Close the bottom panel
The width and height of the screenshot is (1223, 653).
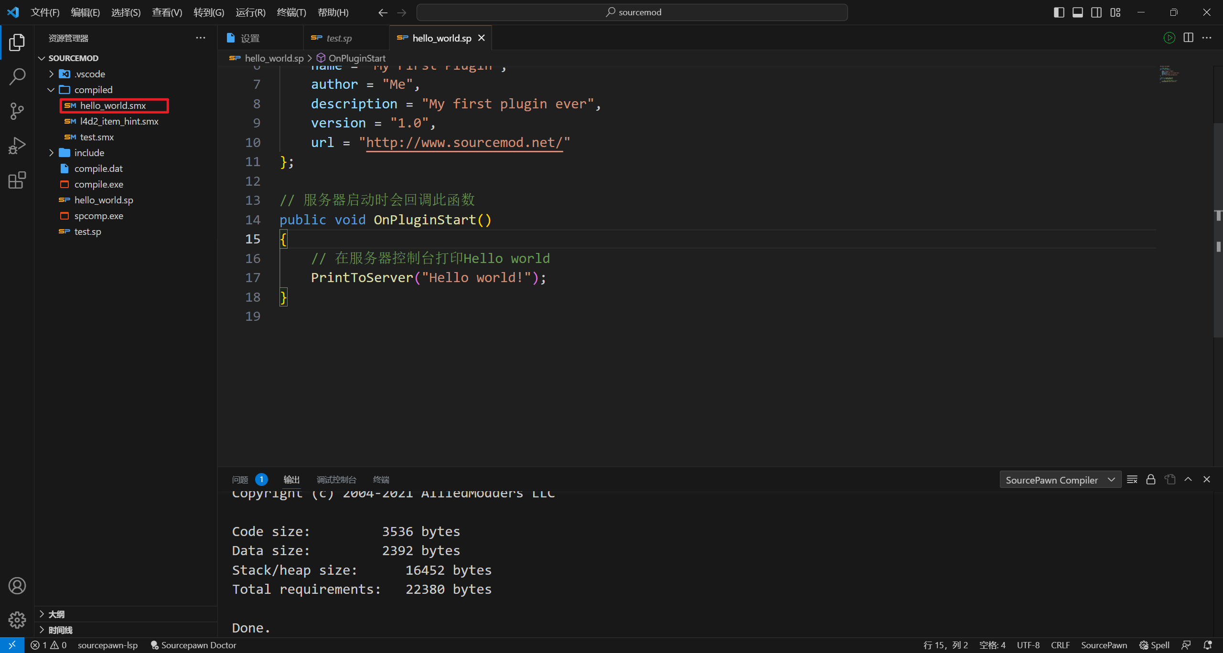[1207, 479]
